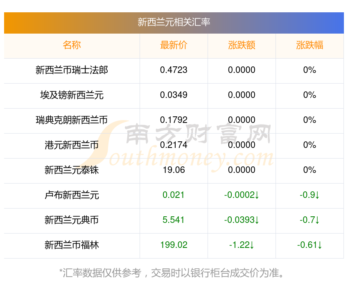The width and height of the screenshot is (348, 286).
Task: Click the change value -1.22↓
Action: [x=242, y=245]
